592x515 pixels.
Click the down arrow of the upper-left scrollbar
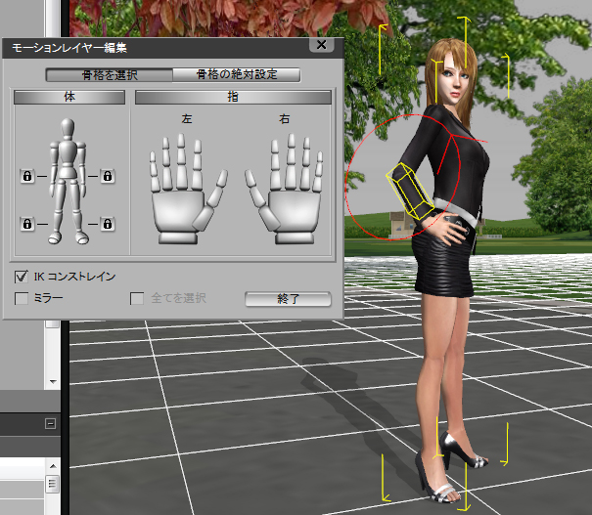click(x=53, y=382)
